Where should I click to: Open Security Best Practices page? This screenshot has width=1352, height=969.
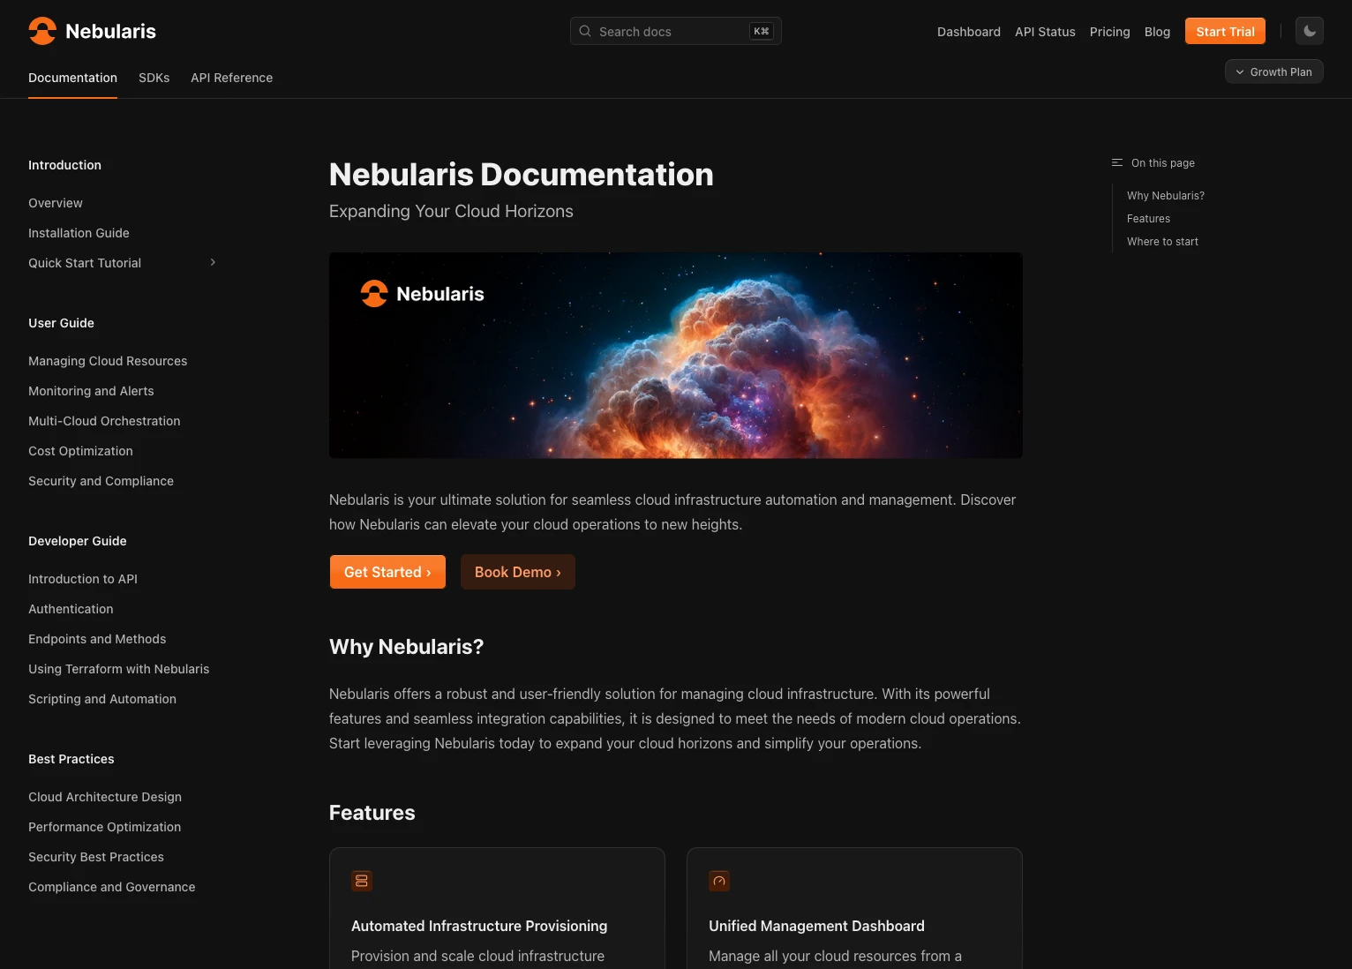(x=96, y=857)
